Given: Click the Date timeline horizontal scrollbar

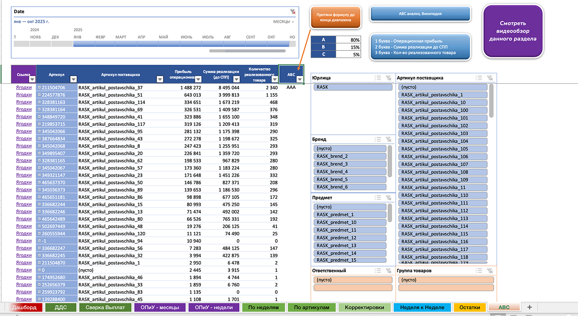Looking at the screenshot, I should 247,51.
